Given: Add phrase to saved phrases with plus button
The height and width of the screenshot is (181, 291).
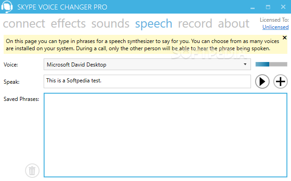Looking at the screenshot, I should [x=280, y=81].
